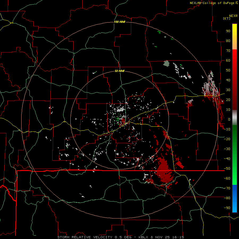
Task: Click the gray zero-velocity segment of the color bar
Action: [234, 118]
